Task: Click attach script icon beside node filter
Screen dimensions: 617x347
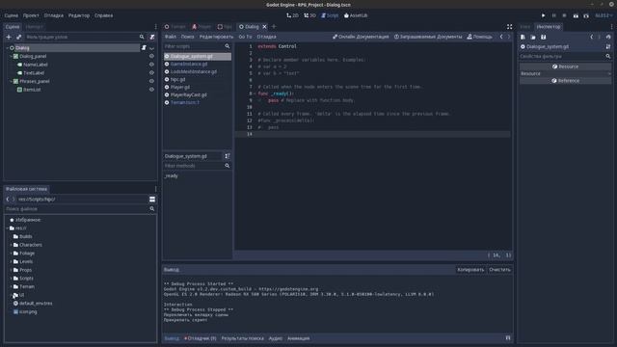Action: pos(152,37)
